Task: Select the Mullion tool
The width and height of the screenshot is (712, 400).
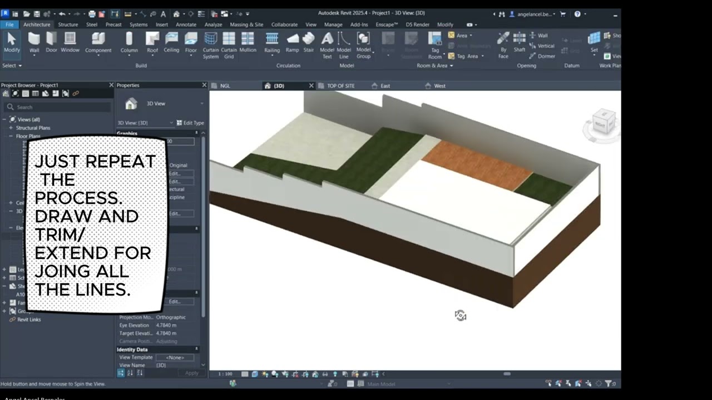Action: click(248, 42)
